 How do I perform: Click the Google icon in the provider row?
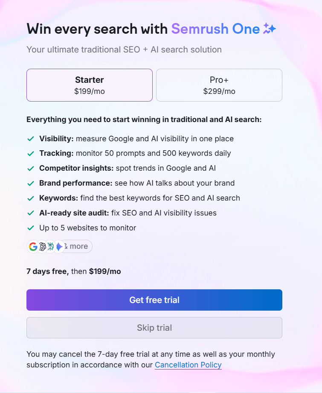coord(33,246)
